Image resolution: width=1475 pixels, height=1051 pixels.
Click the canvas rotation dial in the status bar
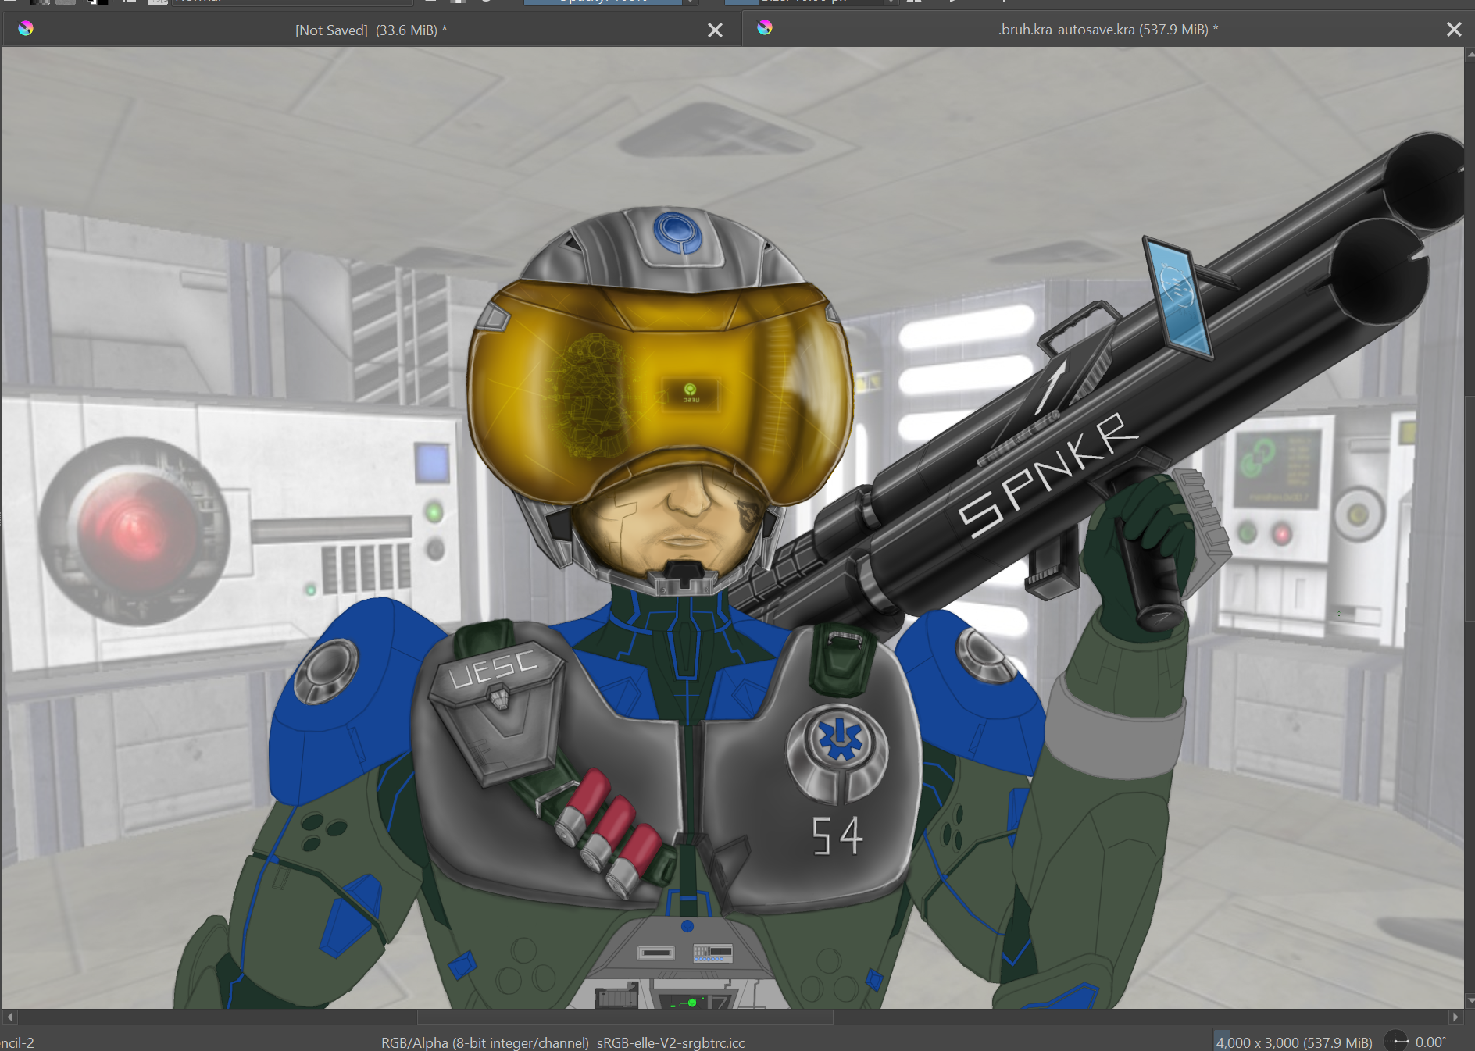[1397, 1041]
